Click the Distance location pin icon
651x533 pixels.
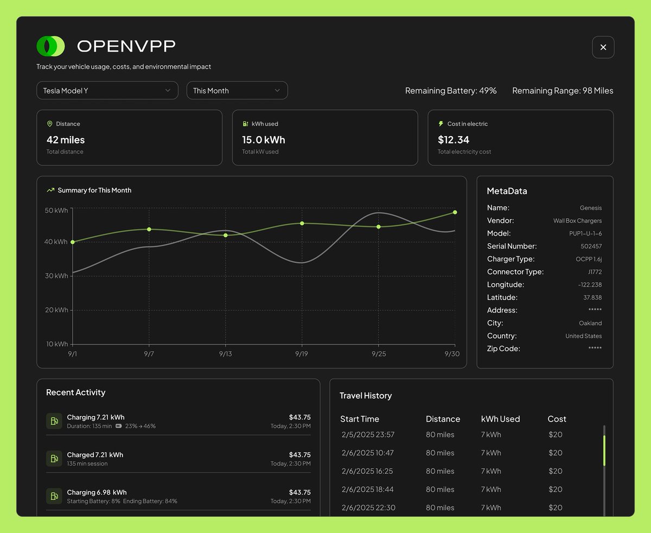pyautogui.click(x=50, y=124)
